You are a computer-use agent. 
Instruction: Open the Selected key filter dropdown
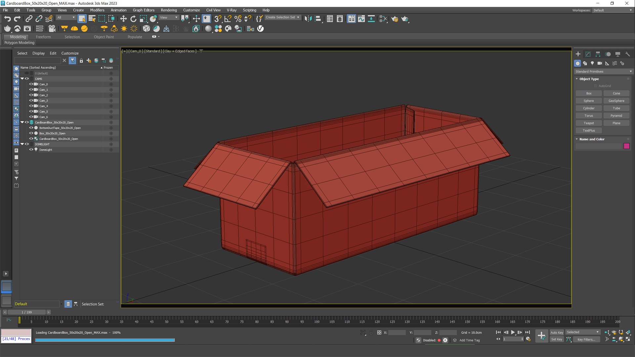(x=582, y=332)
